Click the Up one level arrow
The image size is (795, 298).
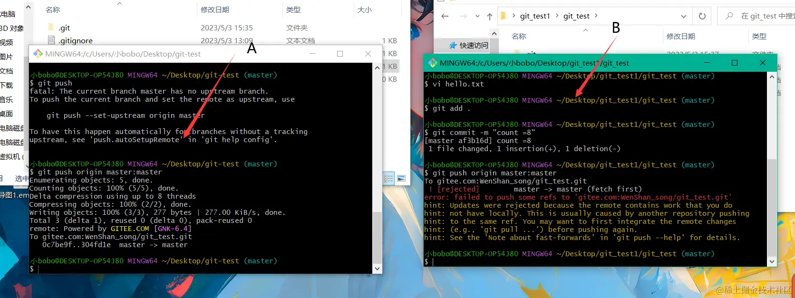coord(490,16)
